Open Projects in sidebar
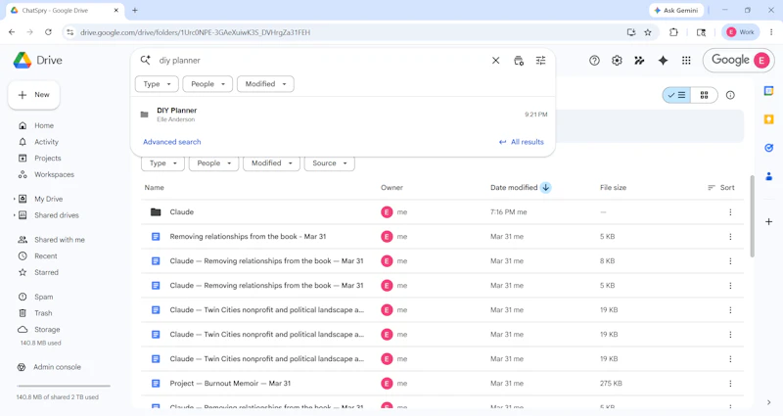 47,159
